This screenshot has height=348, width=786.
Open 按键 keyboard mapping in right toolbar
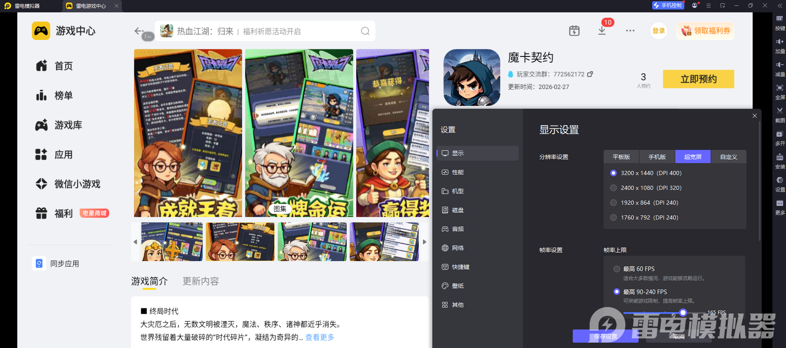[x=780, y=23]
